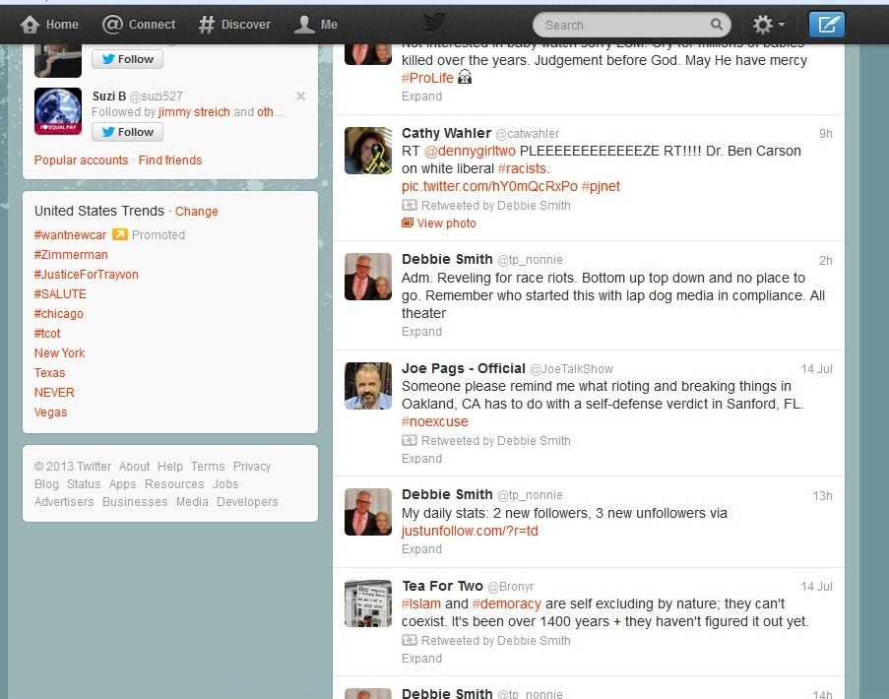This screenshot has height=699, width=889.
Task: Open the #noexcuse hashtag
Action: coord(435,421)
